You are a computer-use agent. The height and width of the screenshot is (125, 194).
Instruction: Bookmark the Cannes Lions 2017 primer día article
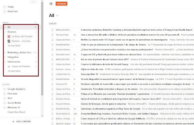point(52,60)
